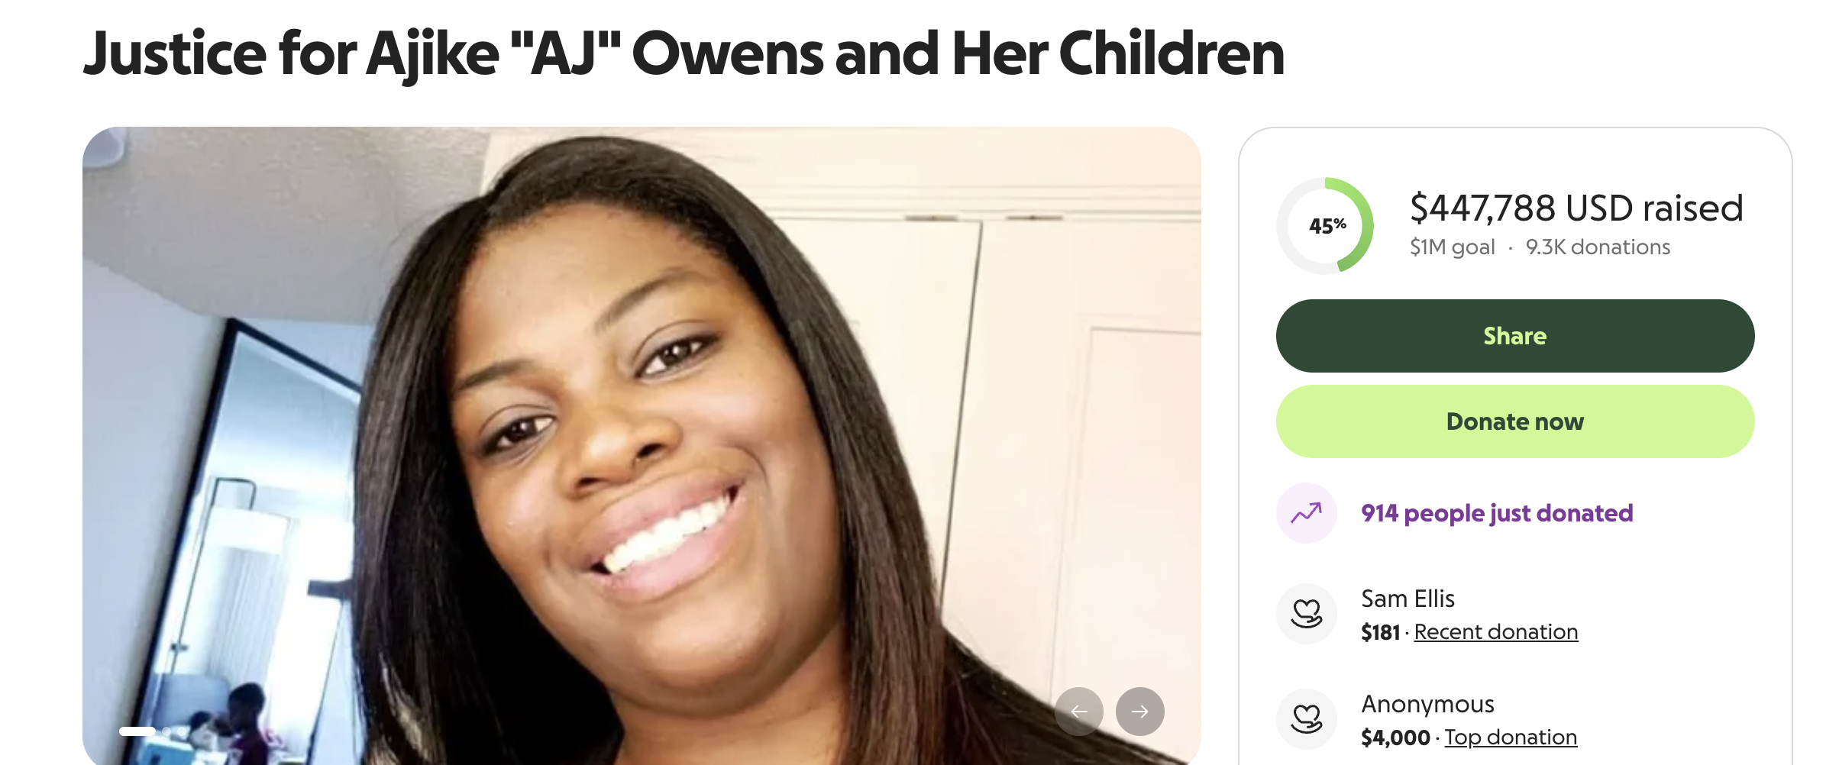Click the Donate now button
The image size is (1839, 765).
tap(1515, 421)
